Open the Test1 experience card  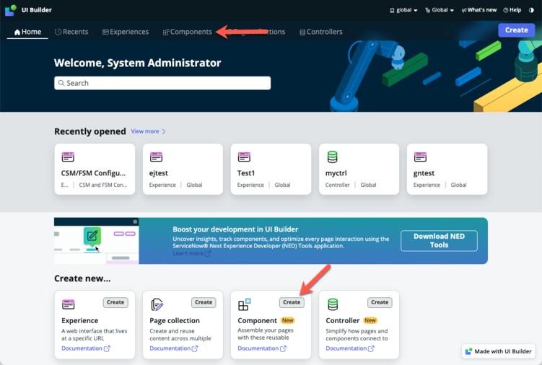271,169
